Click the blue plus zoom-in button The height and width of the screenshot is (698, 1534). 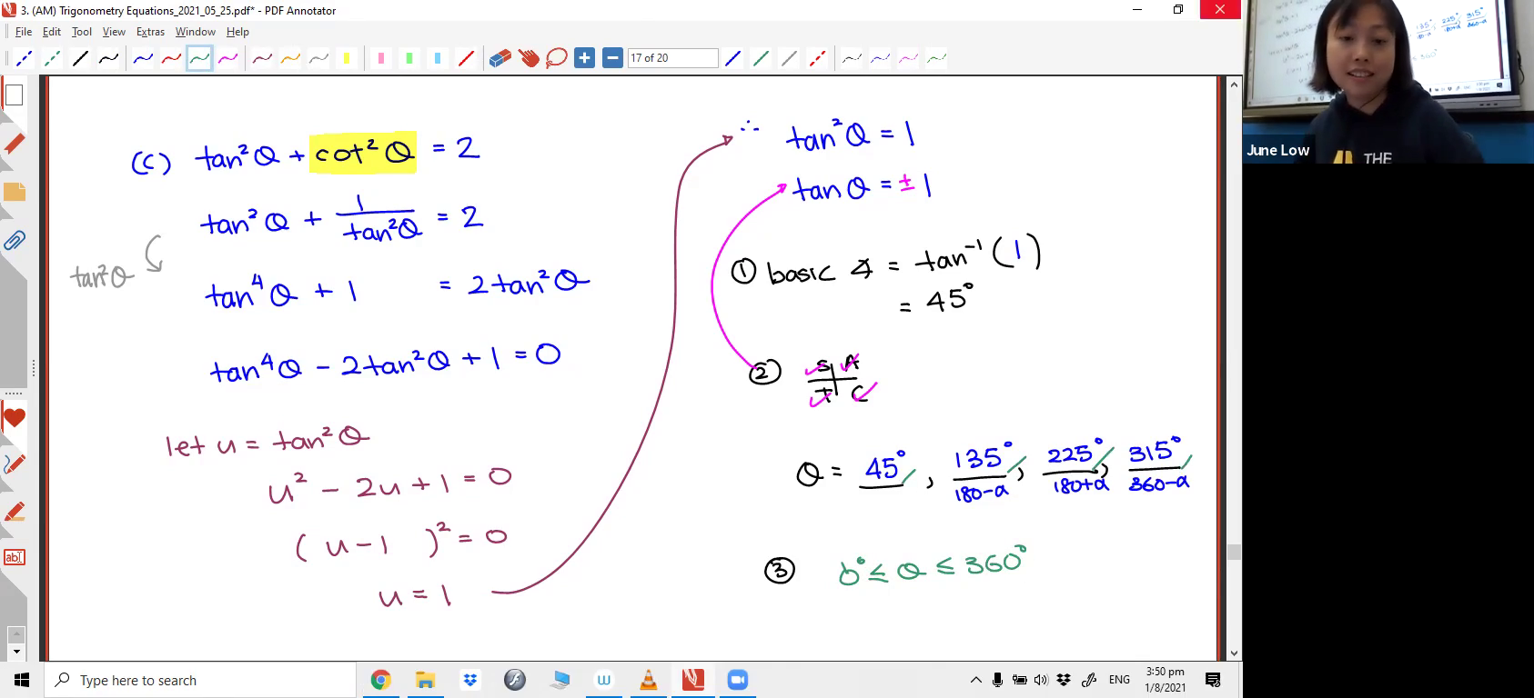585,58
